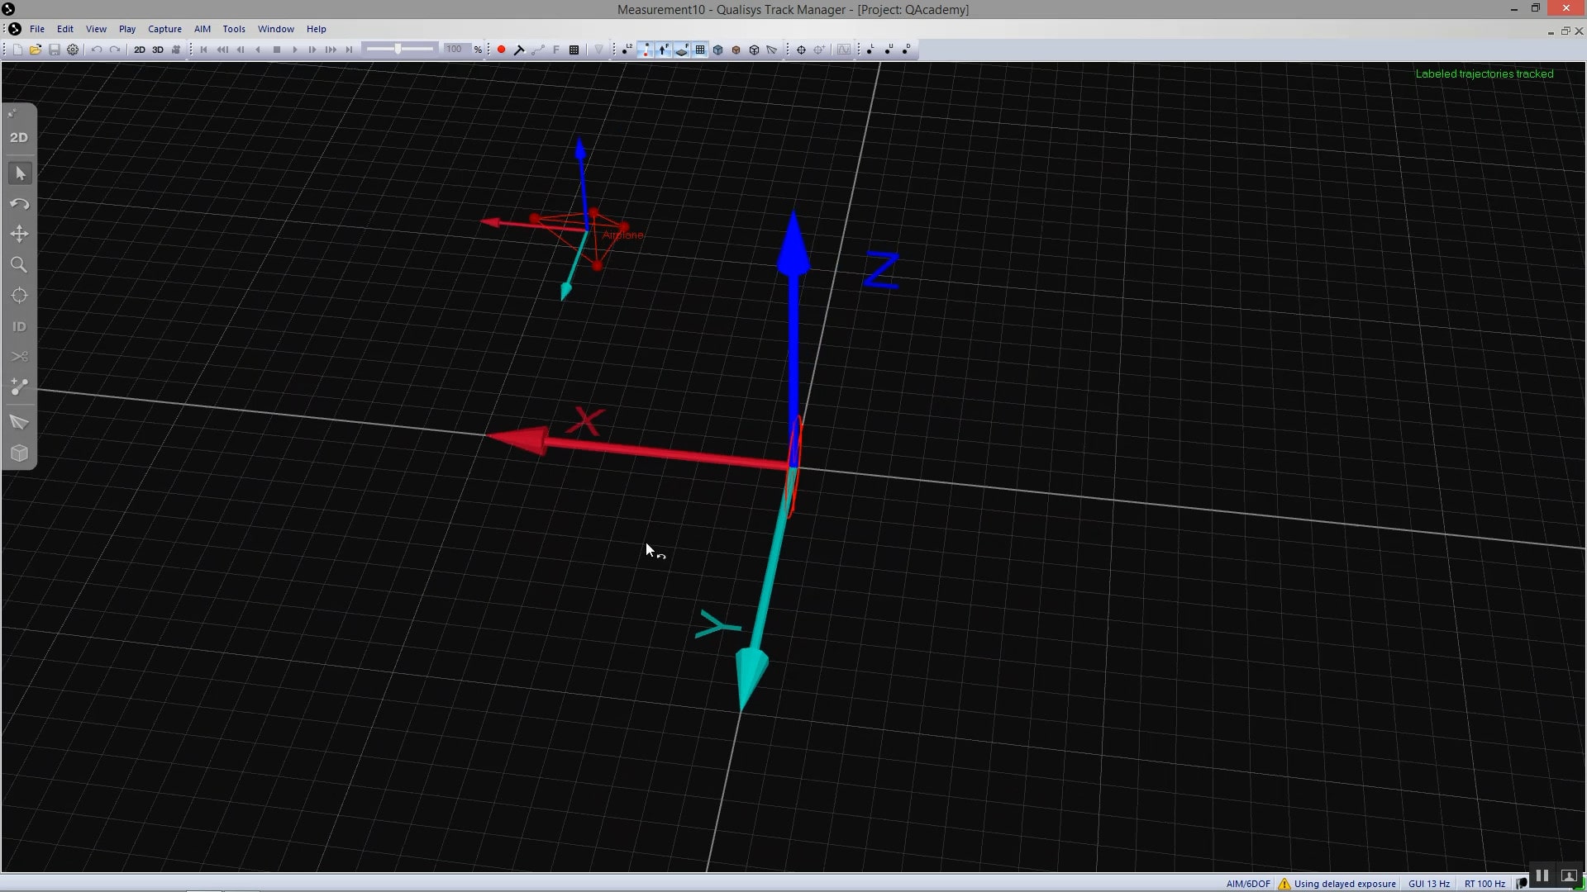This screenshot has width=1587, height=892.
Task: Open workspace settings gear icon
Action: [73, 50]
